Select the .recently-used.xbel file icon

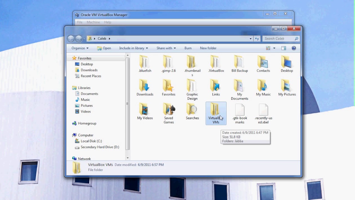263,109
